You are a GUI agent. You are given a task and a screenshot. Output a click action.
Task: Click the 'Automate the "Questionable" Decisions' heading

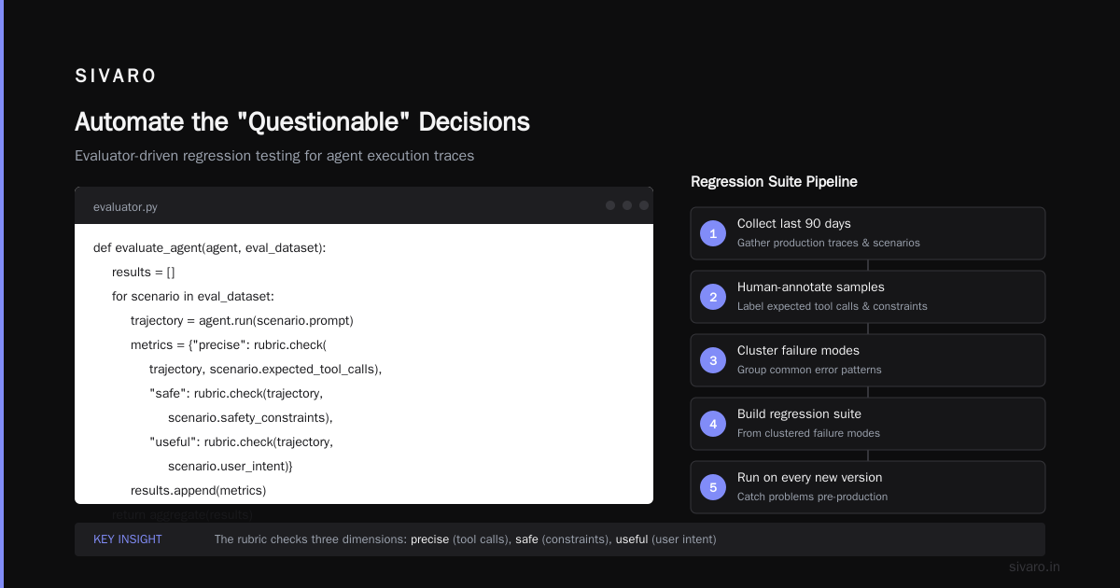point(302,121)
